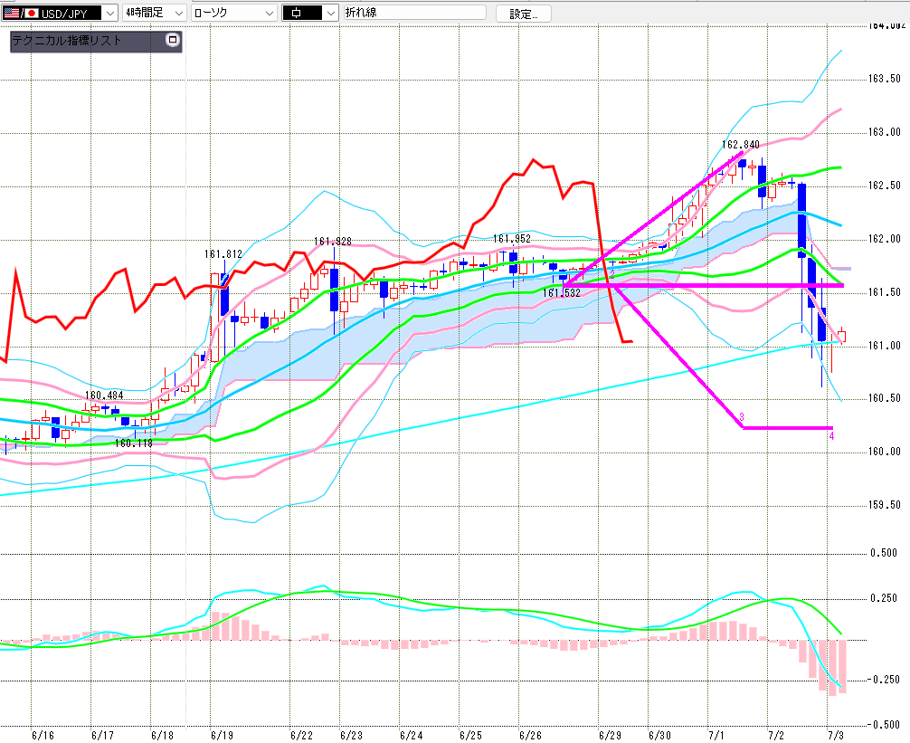Open the 中 size selector dropdown

pos(310,13)
